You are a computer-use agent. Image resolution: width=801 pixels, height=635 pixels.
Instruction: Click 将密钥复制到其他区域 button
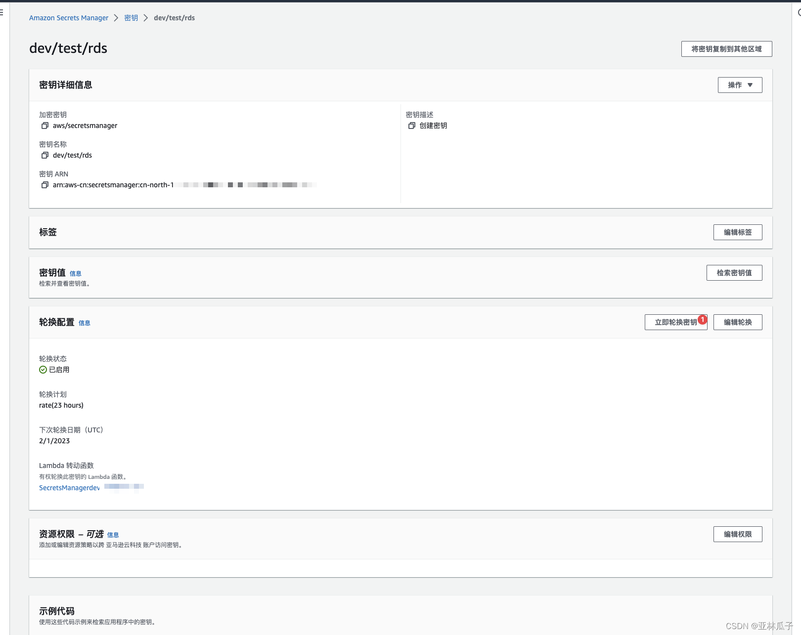[x=726, y=49]
